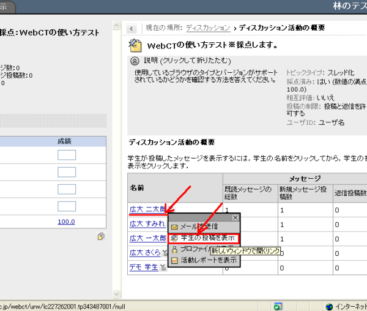Open the 100.0 grade link
The image size is (367, 311).
pos(66,222)
